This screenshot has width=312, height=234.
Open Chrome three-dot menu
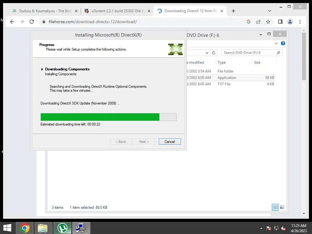300,22
